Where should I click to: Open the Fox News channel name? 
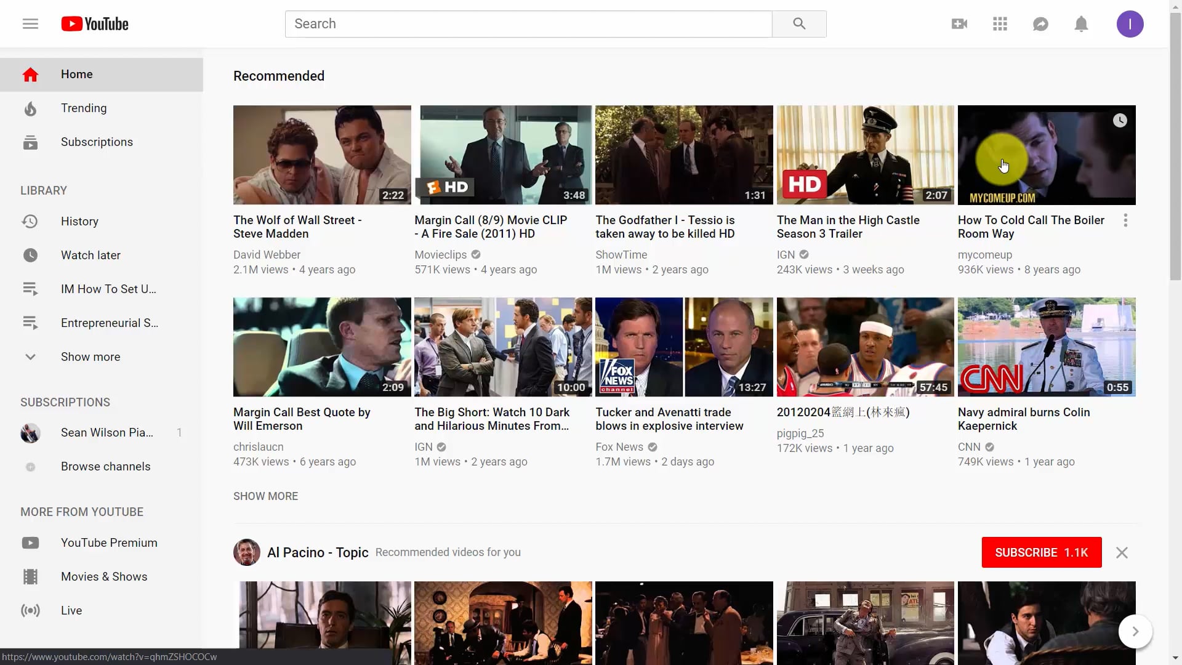(619, 447)
